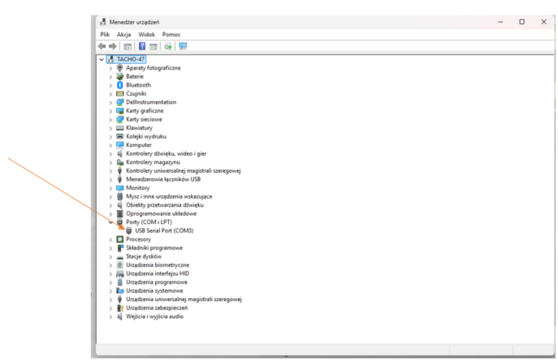Select the 'Porty (COM i LPT)' label

point(149,222)
